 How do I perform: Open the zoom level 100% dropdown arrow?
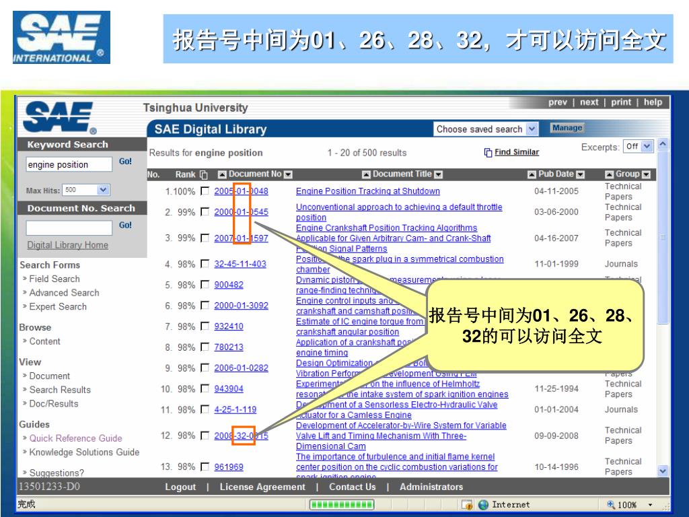click(x=650, y=505)
